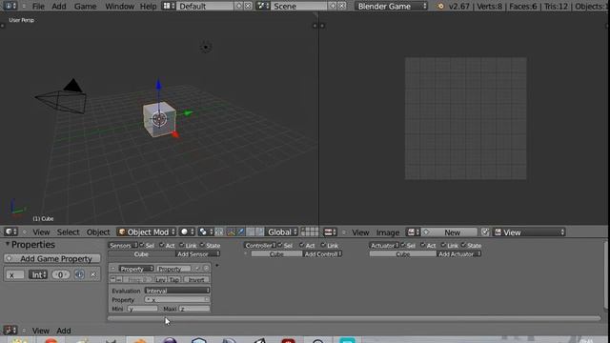Open the Blender Game engine dropdown
The height and width of the screenshot is (343, 610).
coord(391,7)
